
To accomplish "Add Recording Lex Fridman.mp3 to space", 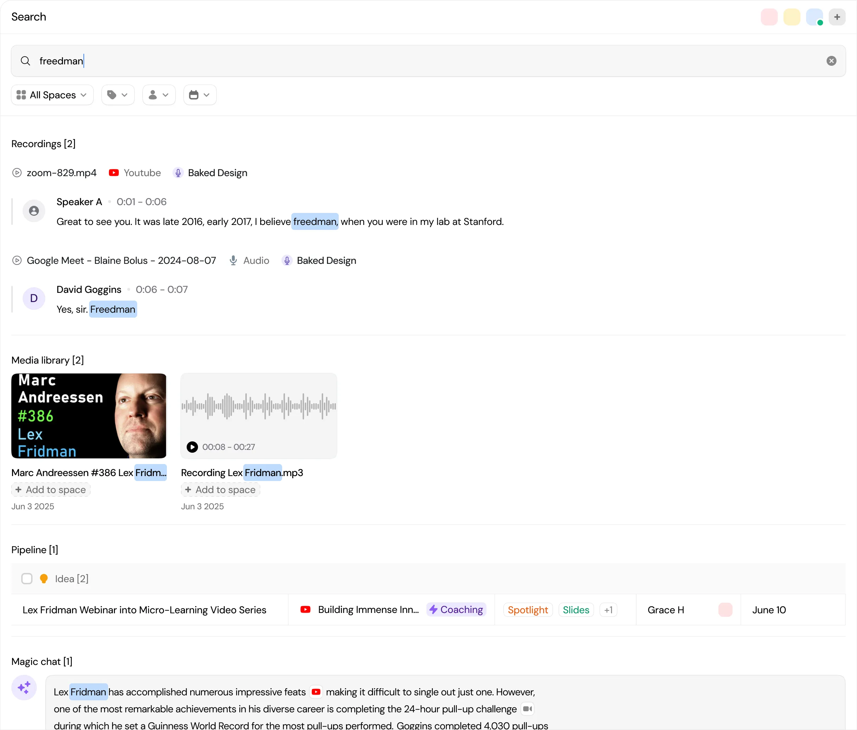I will coord(221,489).
